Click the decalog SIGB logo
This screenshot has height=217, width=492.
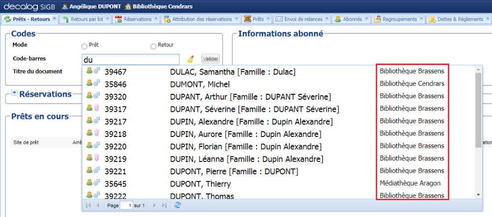pos(30,6)
